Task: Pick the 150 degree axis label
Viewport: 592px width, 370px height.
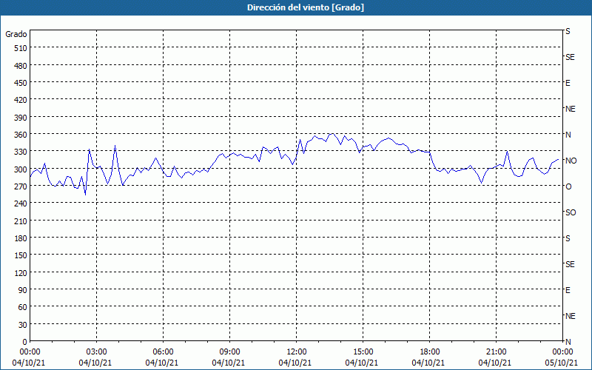Action: click(x=21, y=255)
